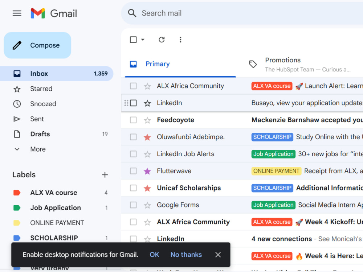Click the refresh inbox icon

[x=162, y=40]
